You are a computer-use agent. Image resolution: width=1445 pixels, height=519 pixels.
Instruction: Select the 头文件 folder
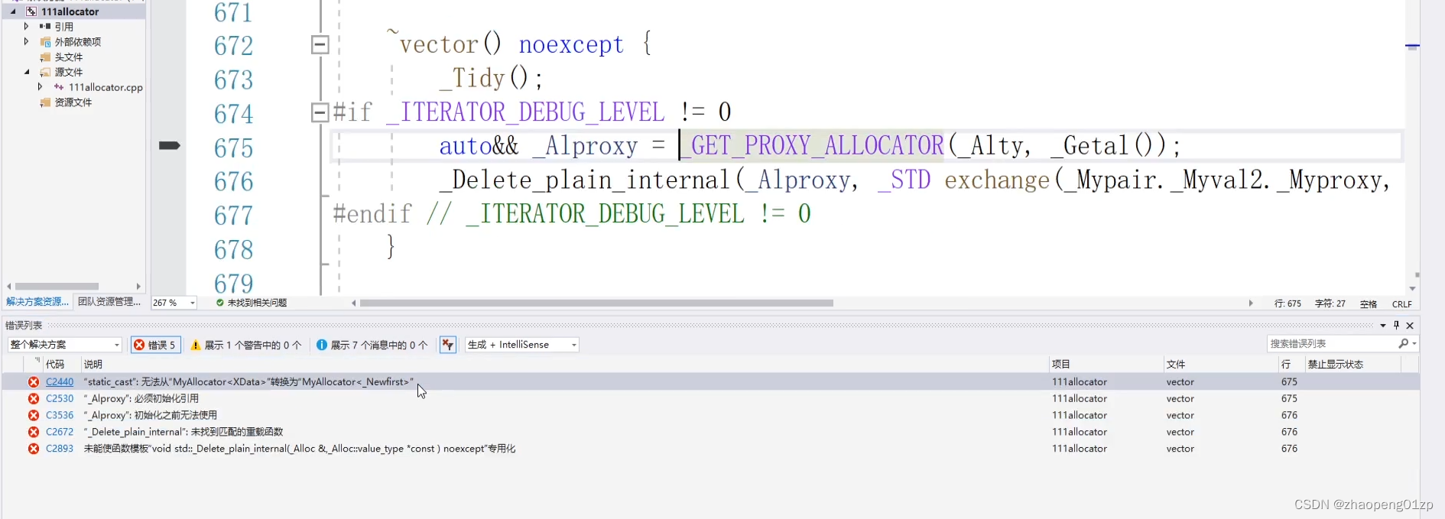[x=68, y=57]
